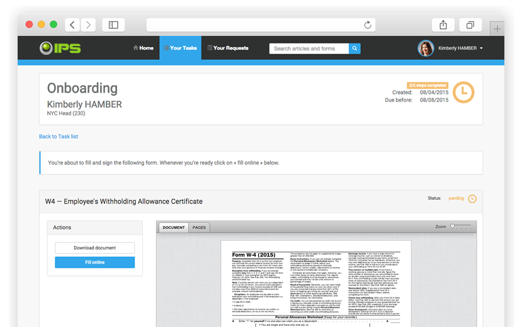Screen dimensions: 522x327
Task: Open the Your Tasks tab
Action: click(180, 48)
